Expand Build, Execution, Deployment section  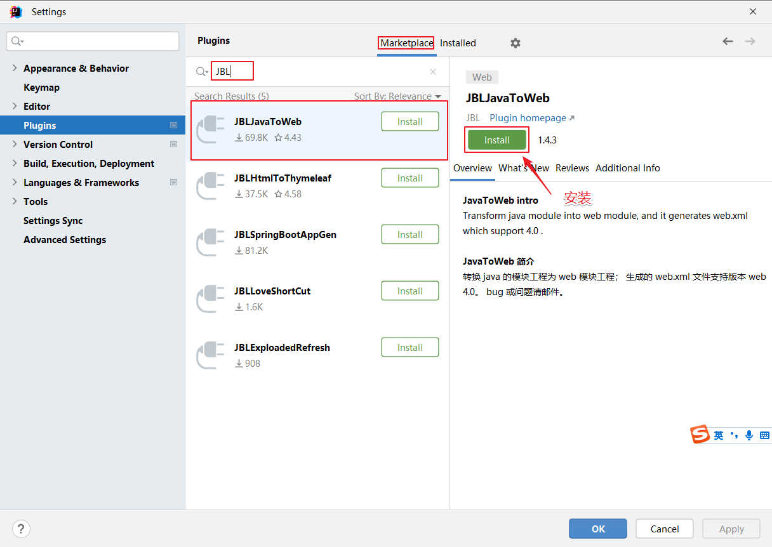[x=15, y=163]
